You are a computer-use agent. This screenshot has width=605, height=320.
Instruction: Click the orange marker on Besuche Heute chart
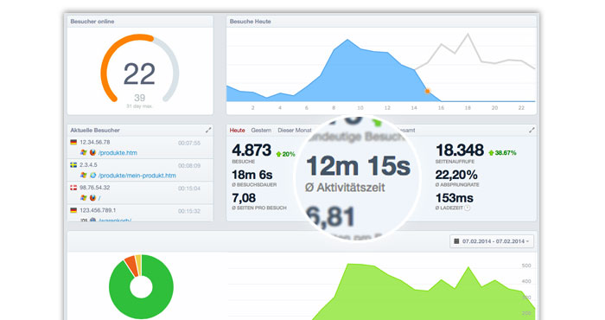428,92
